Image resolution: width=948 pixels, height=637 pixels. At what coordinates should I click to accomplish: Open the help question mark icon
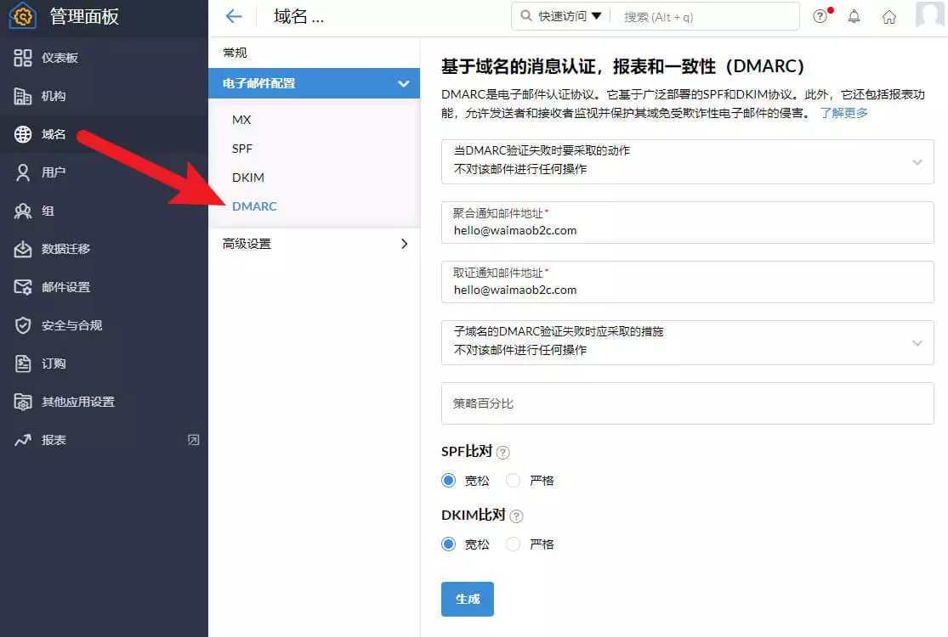(820, 16)
